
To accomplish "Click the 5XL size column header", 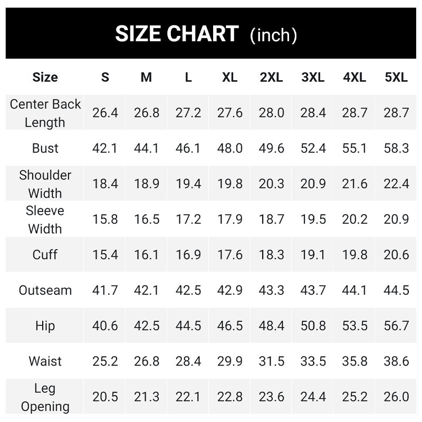I will click(396, 77).
